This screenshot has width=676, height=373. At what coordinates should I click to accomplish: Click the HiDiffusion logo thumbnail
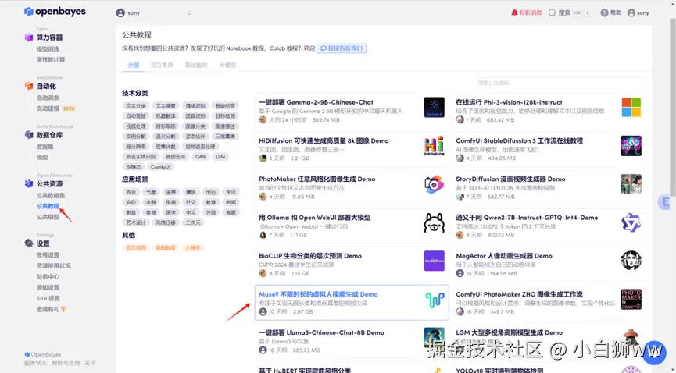pyautogui.click(x=435, y=146)
